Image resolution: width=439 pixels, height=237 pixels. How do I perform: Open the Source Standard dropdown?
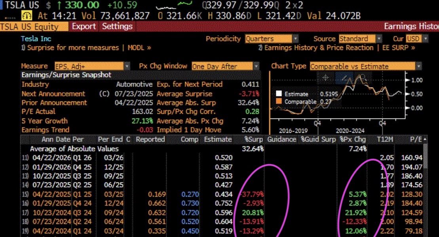click(360, 39)
